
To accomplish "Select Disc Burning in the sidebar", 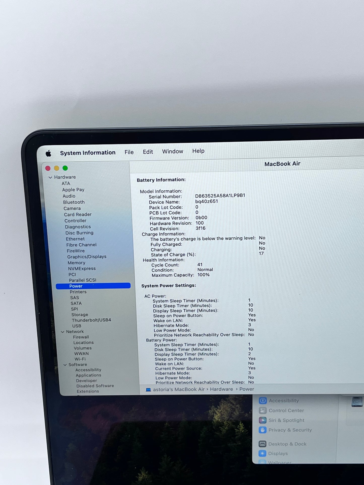I will (79, 233).
